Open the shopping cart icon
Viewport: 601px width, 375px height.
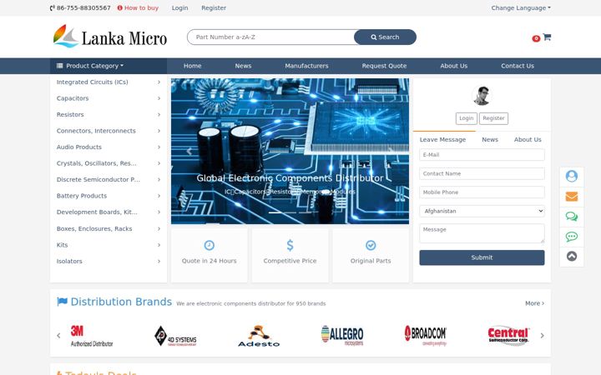[x=547, y=37]
